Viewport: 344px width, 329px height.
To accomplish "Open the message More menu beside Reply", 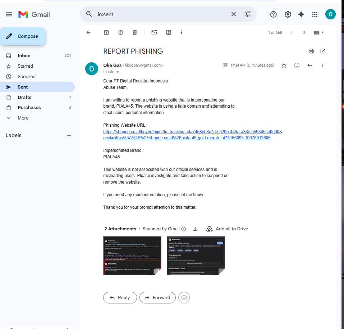I will click(x=322, y=66).
